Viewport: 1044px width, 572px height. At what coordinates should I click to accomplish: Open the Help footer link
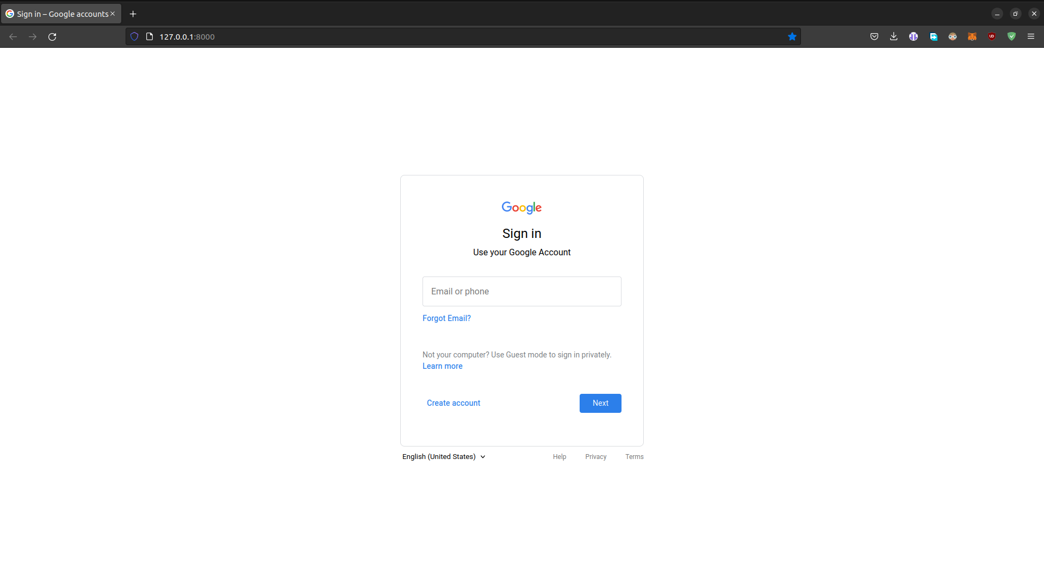click(560, 457)
